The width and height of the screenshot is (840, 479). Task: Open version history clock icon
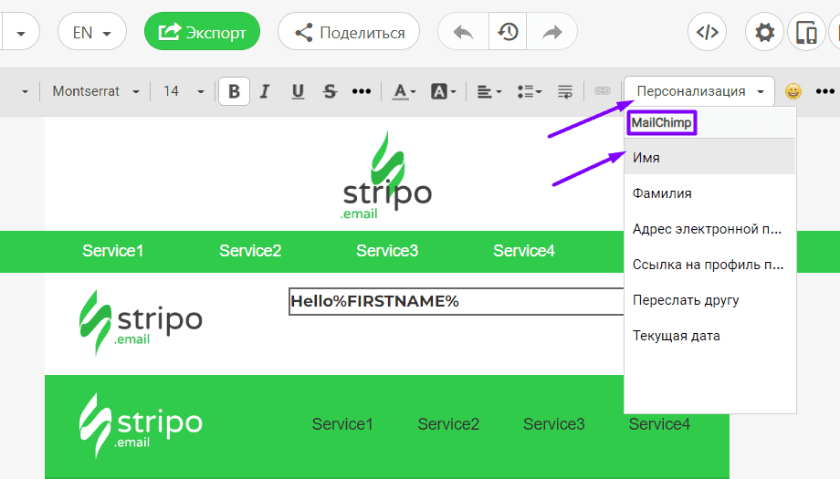pyautogui.click(x=509, y=33)
